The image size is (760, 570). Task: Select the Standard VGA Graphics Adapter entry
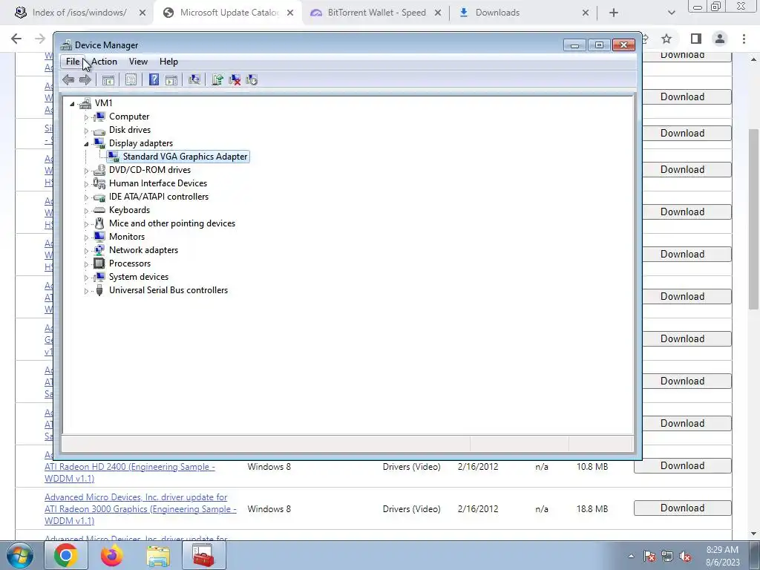pos(185,157)
